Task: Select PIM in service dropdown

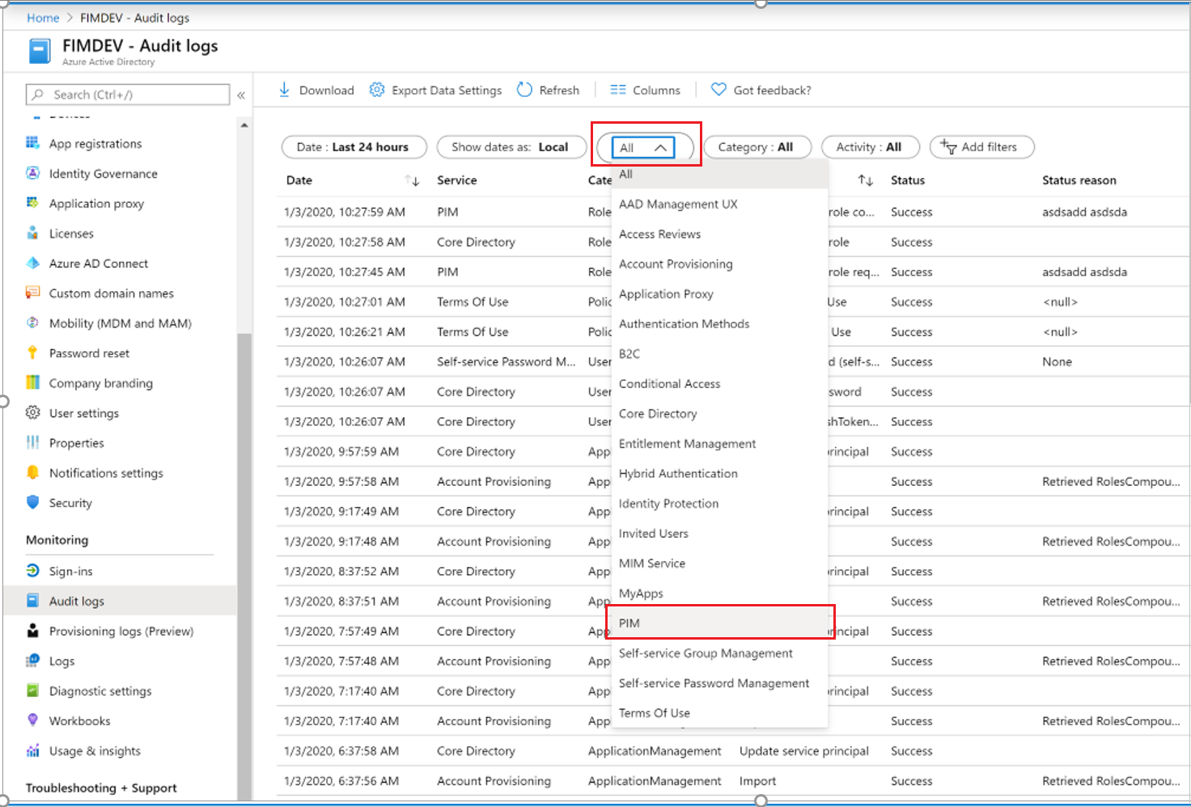Action: tap(719, 623)
